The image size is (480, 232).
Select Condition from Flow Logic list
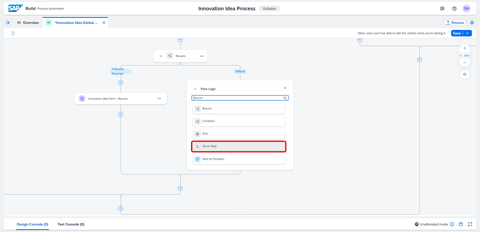tap(239, 121)
